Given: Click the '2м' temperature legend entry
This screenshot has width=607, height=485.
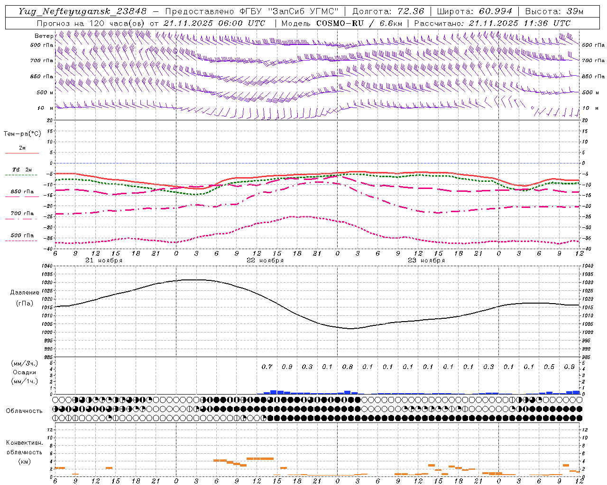Looking at the screenshot, I should click(x=22, y=148).
